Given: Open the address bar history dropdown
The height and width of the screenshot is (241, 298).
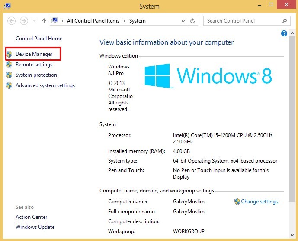Looking at the screenshot, I should (183, 21).
